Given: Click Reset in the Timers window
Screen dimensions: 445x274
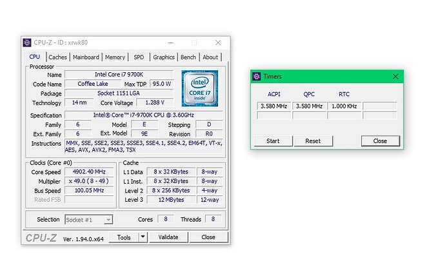Looking at the screenshot, I should point(313,141).
